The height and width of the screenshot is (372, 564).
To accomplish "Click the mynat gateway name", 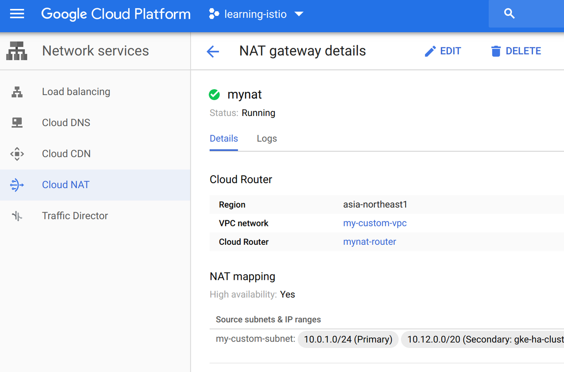I will [244, 94].
